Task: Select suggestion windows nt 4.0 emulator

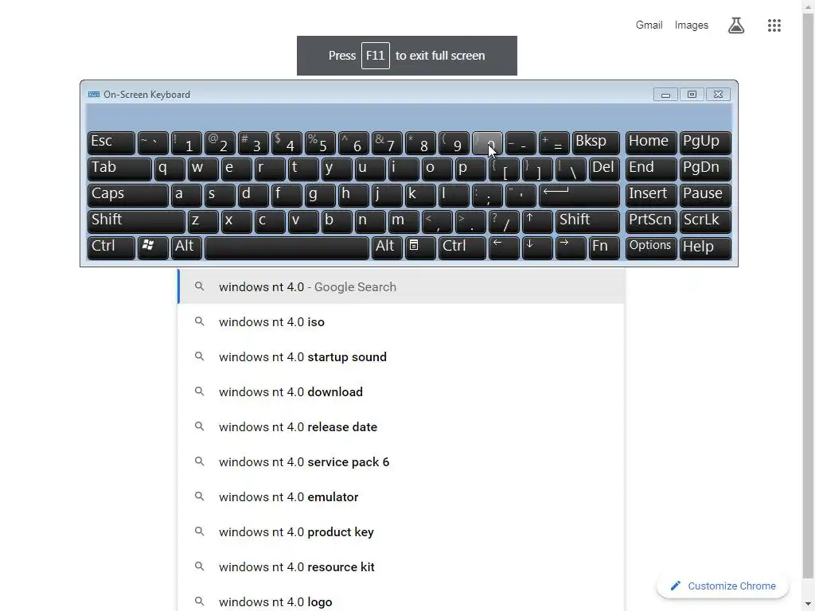Action: pos(401,496)
